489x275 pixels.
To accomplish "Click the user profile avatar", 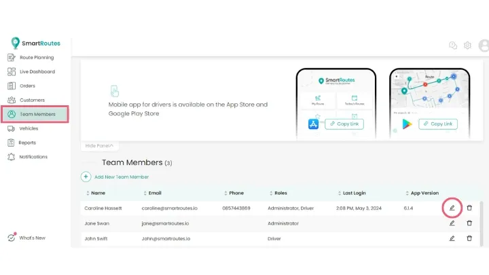I will 484,45.
